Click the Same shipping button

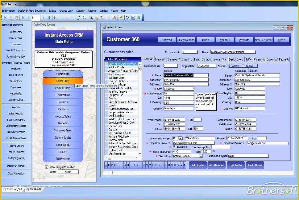(x=253, y=70)
